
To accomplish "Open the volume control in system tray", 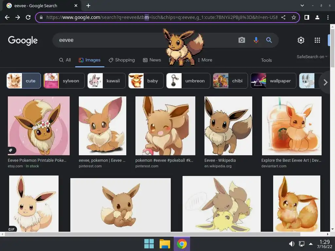I will 291,244.
